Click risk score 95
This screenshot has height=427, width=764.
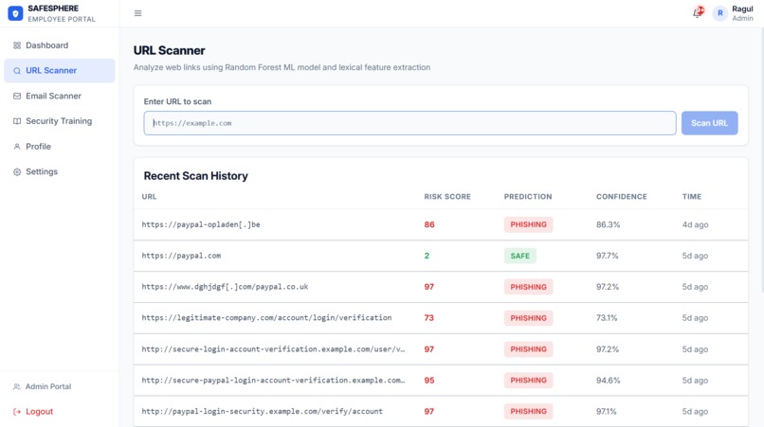(x=428, y=381)
